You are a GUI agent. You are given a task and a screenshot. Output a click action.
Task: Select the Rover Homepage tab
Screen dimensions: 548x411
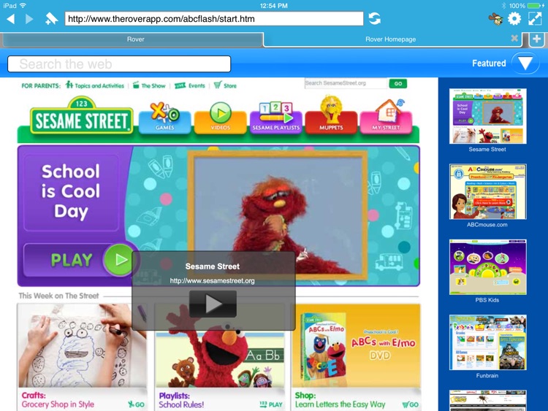pos(391,39)
